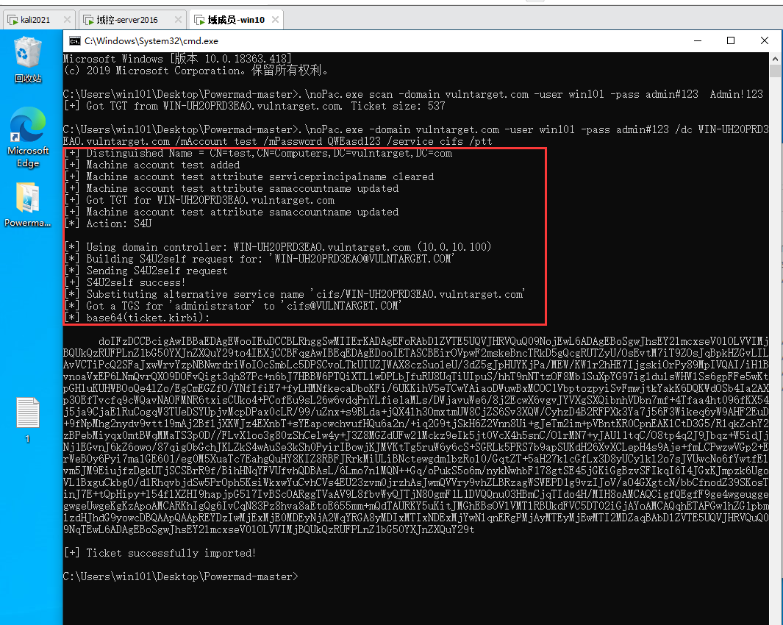Select the Powermad zip folder icon

(x=28, y=205)
